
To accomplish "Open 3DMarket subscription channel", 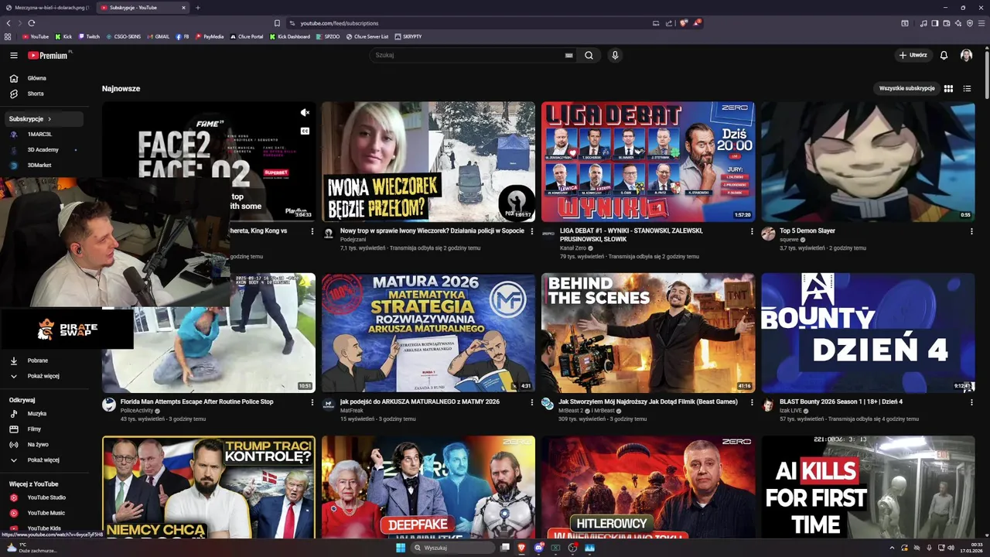I will click(x=43, y=165).
